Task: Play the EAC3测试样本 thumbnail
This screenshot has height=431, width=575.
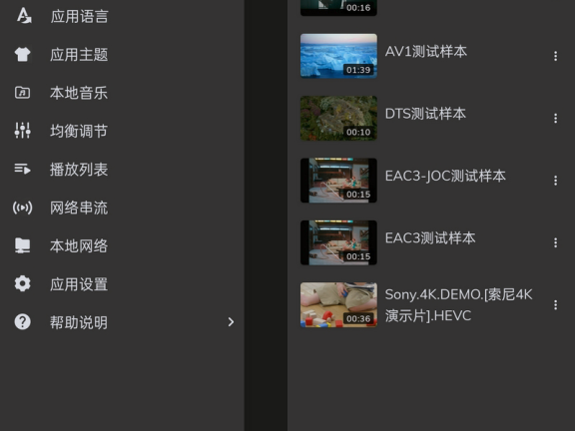Action: pos(338,242)
